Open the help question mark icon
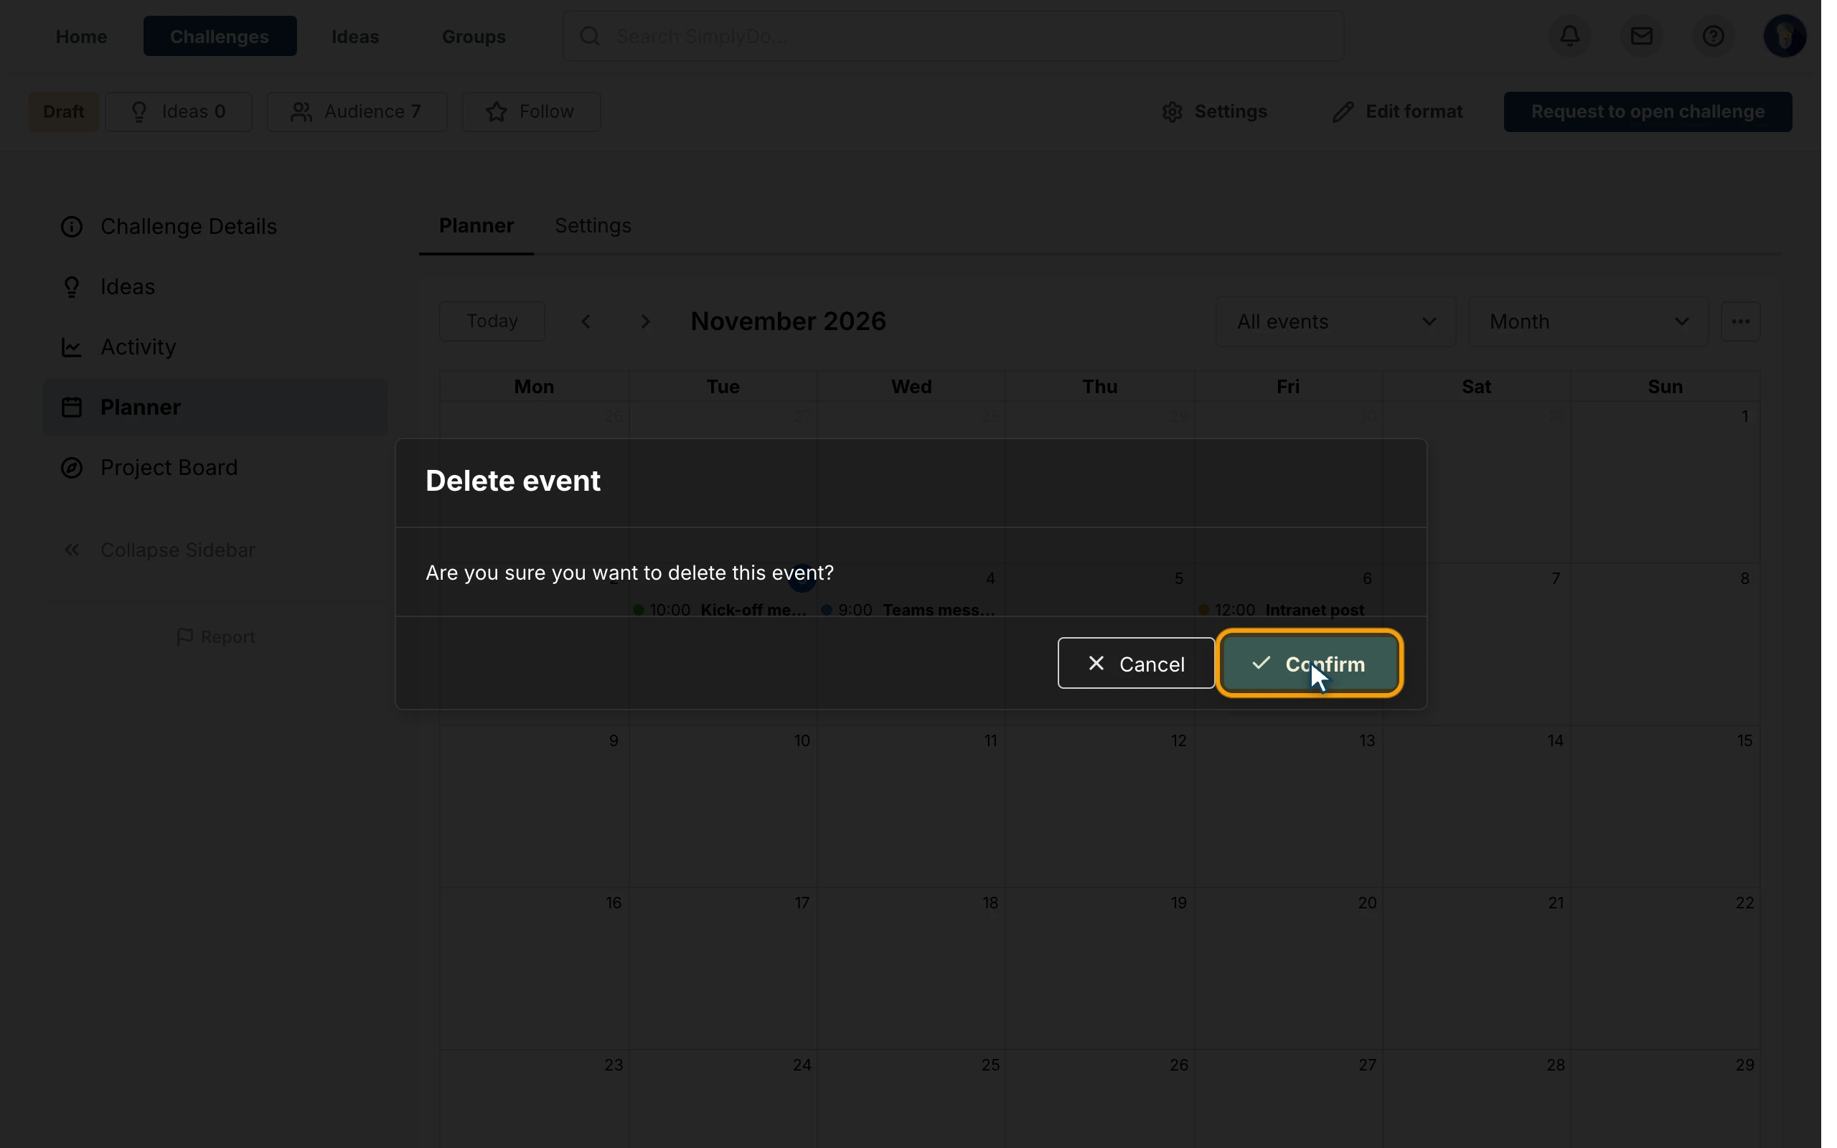 [1714, 36]
